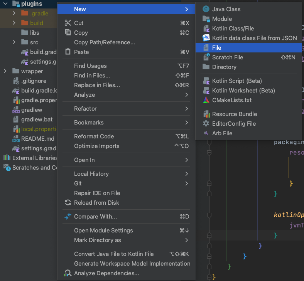Open the Local History submenu
Screen dimensions: 304x281
point(127,174)
